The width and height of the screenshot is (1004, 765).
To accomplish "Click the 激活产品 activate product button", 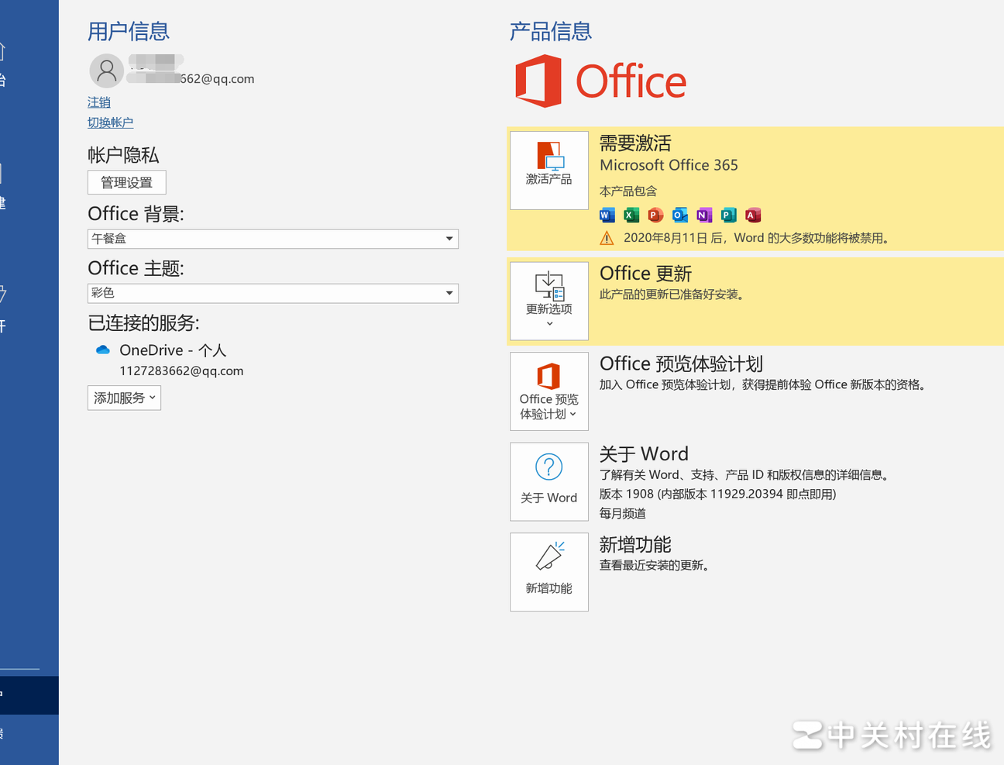I will 548,171.
